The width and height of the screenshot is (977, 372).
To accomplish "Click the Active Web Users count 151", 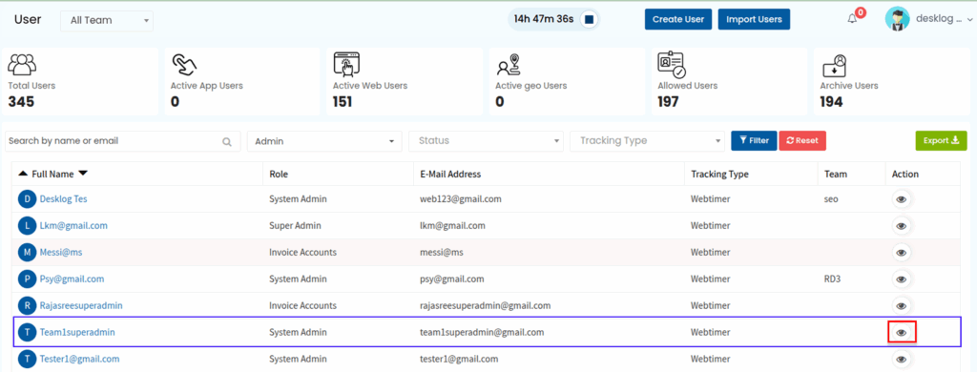I will click(x=343, y=101).
